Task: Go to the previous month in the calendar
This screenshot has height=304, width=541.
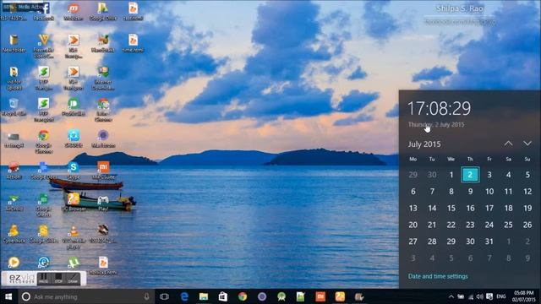Action: pos(508,144)
